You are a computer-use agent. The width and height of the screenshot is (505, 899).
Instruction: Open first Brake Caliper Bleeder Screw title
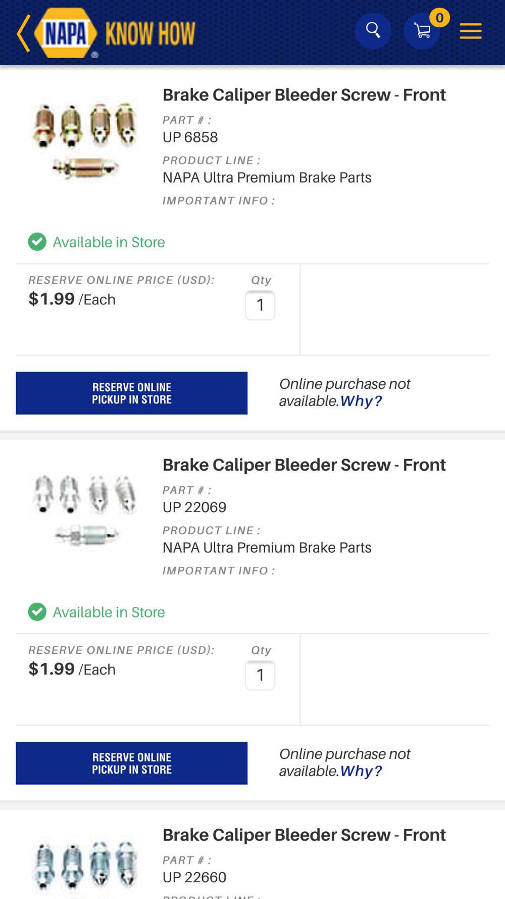304,95
